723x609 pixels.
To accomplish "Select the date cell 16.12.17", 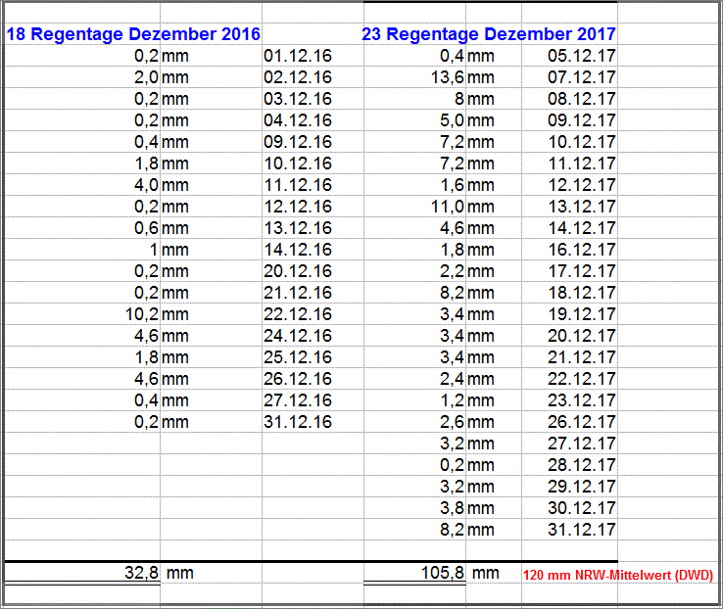I will pyautogui.click(x=582, y=250).
